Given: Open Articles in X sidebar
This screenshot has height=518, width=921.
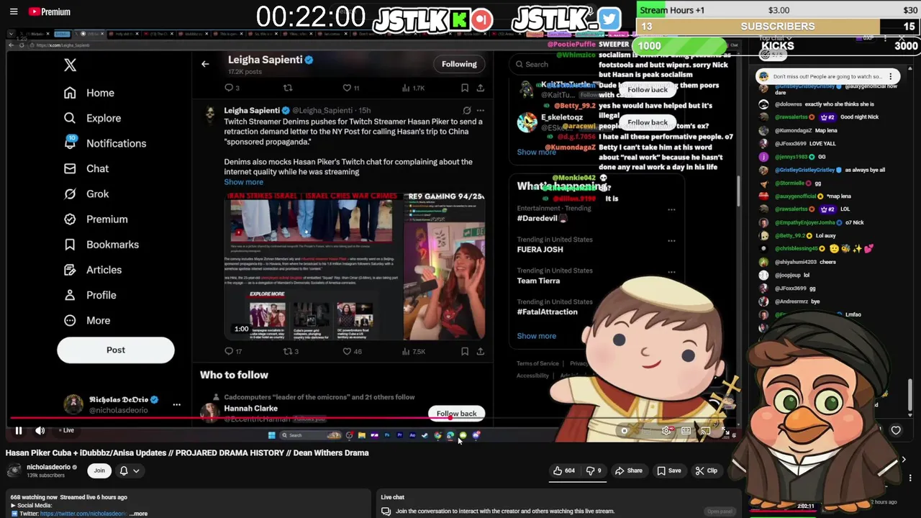Looking at the screenshot, I should click(x=93, y=270).
